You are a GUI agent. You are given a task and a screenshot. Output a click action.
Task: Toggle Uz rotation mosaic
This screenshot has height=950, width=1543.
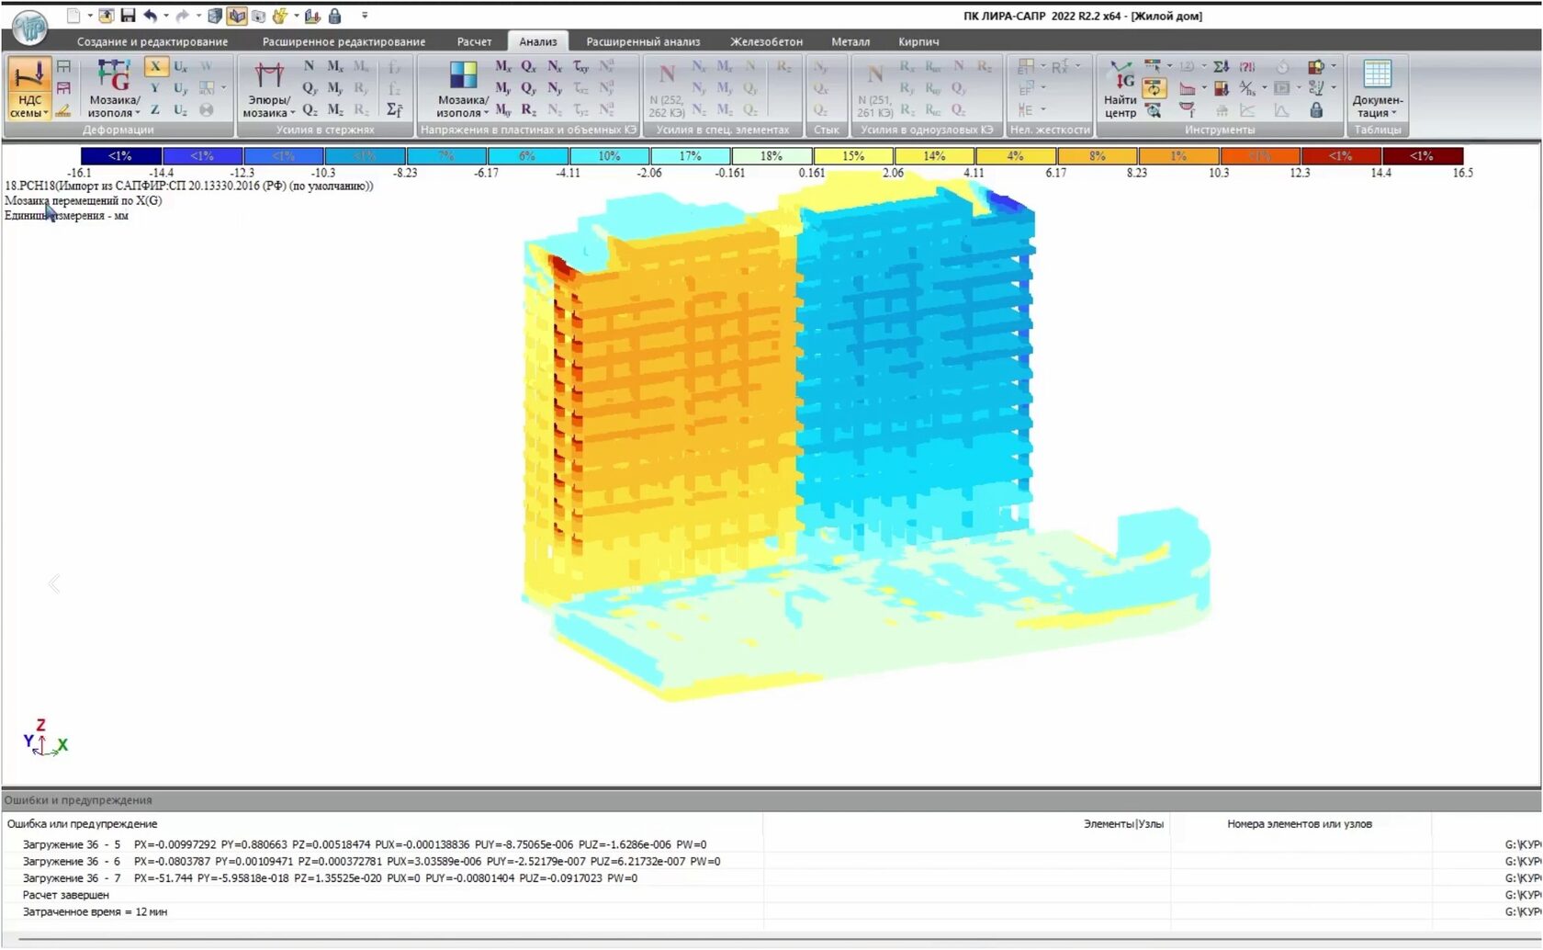tap(181, 110)
